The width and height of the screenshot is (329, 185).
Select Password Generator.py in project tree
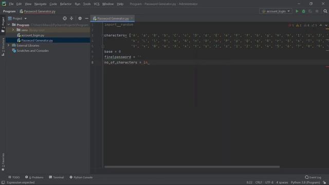tap(37, 40)
